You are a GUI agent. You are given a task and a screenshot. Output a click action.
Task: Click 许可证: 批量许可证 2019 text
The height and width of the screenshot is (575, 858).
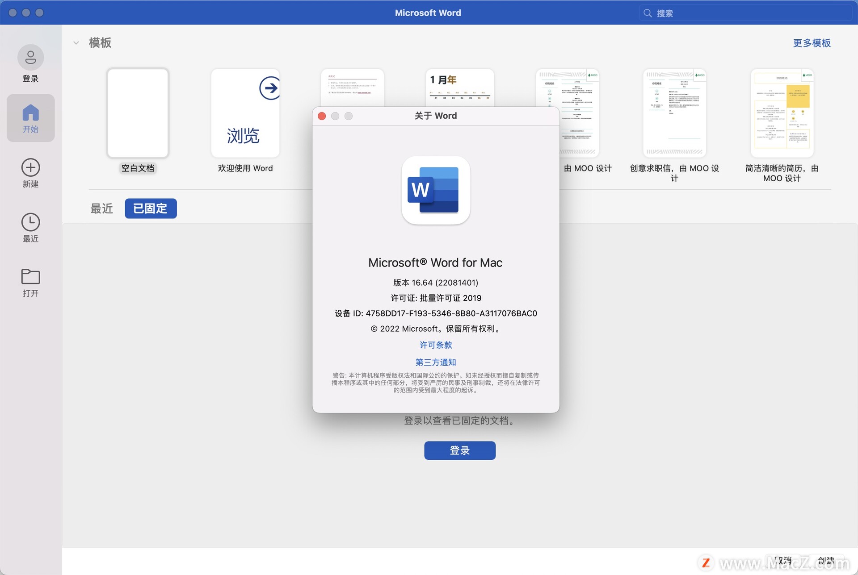click(436, 298)
